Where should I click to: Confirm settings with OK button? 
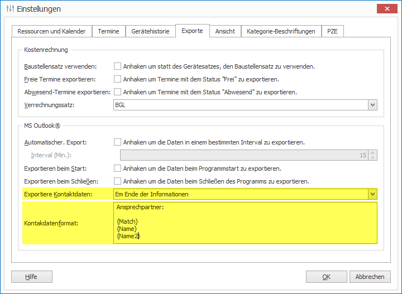tap(327, 277)
